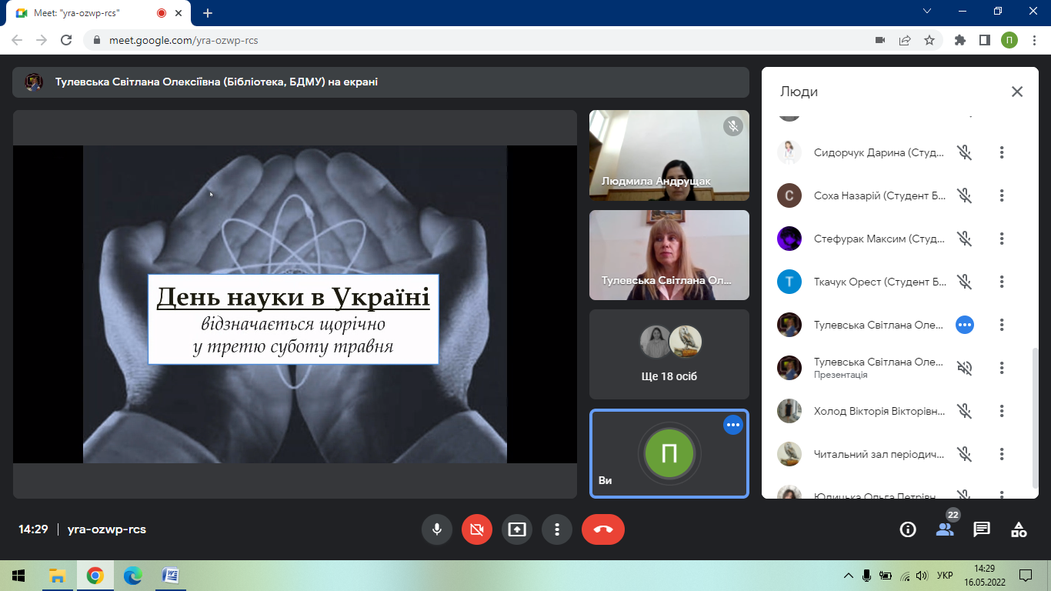Click the Ще 18 осіб tile
Image resolution: width=1051 pixels, height=591 pixels.
click(669, 354)
